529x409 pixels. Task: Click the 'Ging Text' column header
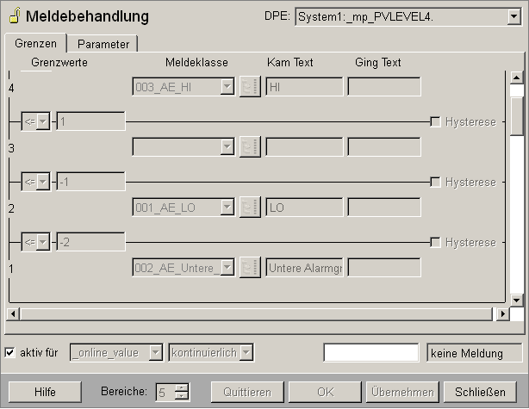click(x=378, y=63)
